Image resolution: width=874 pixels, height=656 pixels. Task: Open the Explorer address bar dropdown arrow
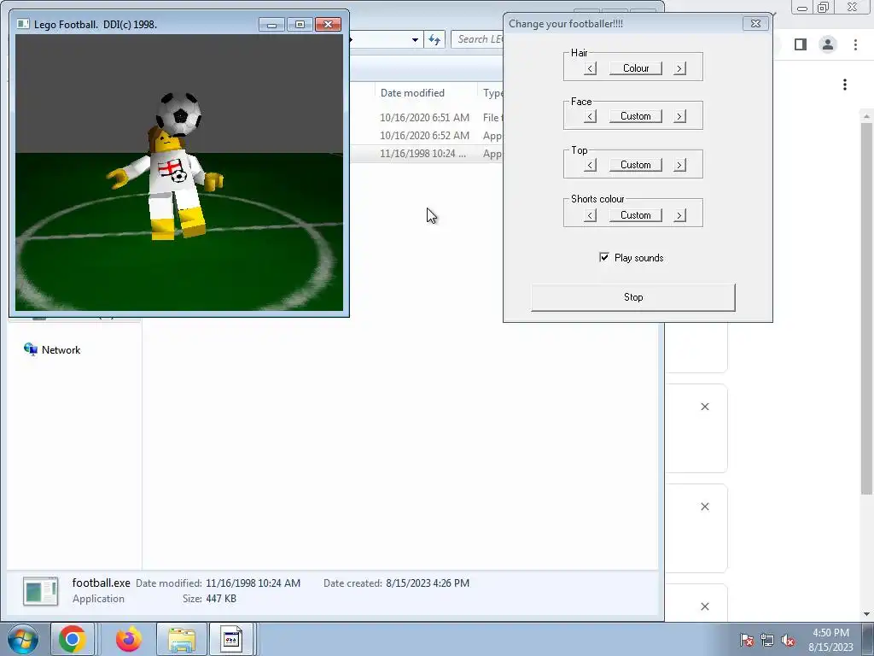pos(416,39)
